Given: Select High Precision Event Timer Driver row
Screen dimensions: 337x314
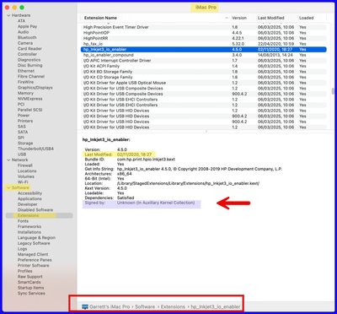Looking at the screenshot, I should pos(204,27).
